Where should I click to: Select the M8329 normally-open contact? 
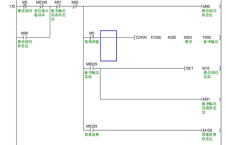(x=92, y=131)
